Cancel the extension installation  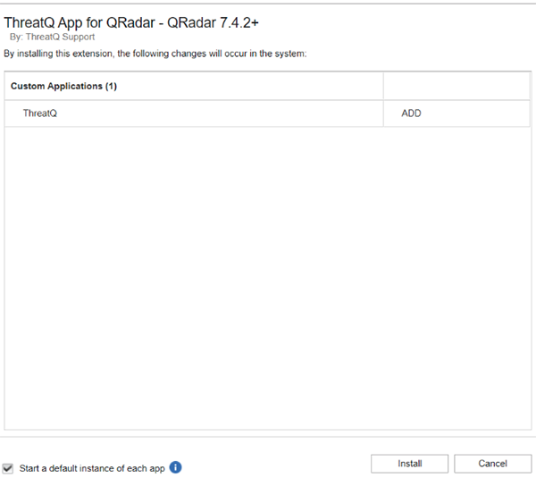[492, 464]
